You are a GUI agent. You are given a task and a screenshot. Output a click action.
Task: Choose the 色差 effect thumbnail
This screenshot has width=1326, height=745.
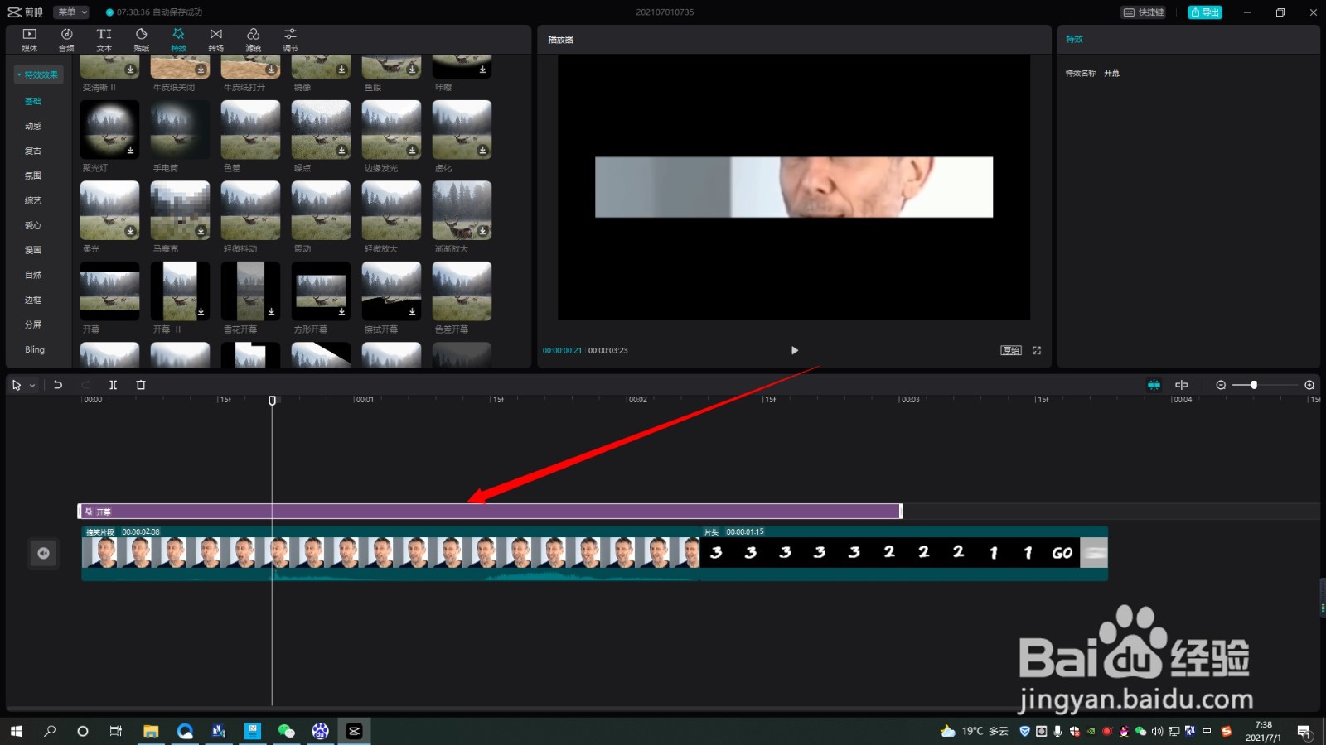click(250, 130)
